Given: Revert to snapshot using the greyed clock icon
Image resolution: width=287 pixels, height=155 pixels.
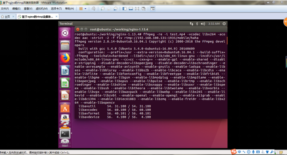Looking at the screenshot, I should 109,9.
